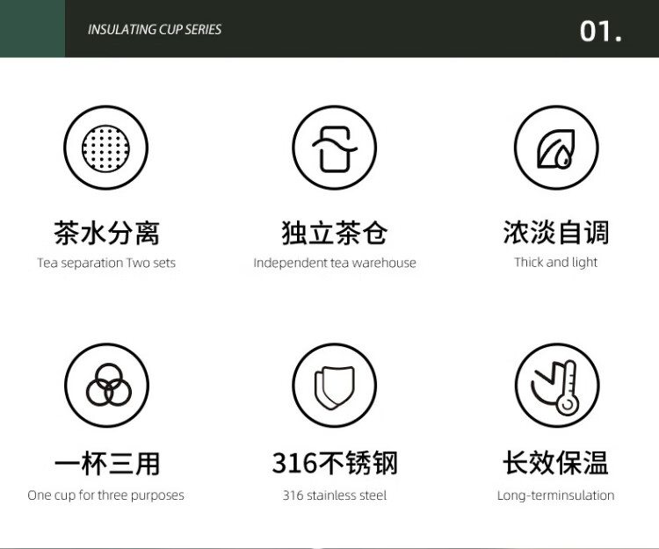659x549 pixels.
Task: Click 'One cup for three purposes' text
Action: pos(106,495)
